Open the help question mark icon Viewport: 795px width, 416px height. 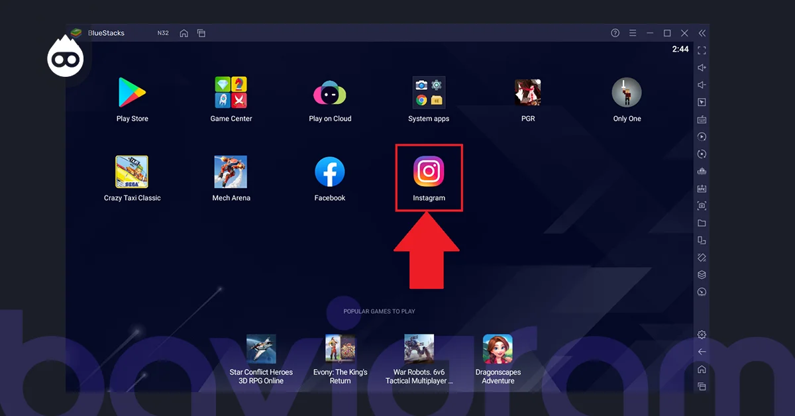[x=615, y=33]
